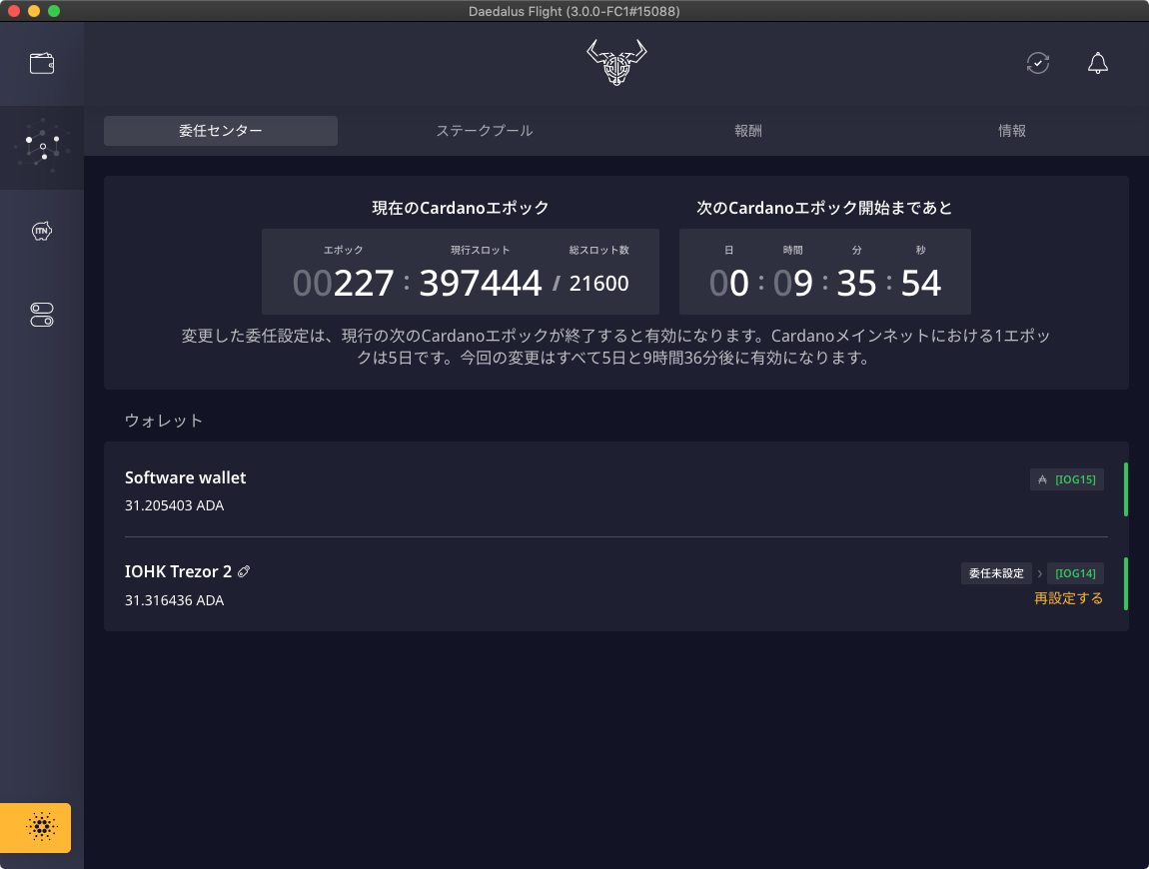Click the 次のCardanoエポック開始まであと heading
Viewport: 1149px width, 869px height.
click(x=824, y=208)
